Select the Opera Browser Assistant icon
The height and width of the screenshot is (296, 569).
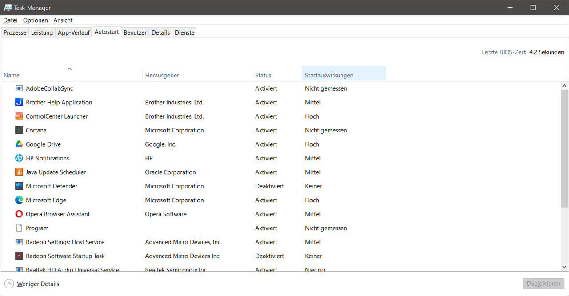coord(19,214)
